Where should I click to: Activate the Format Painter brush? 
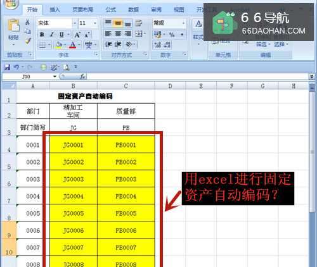click(28, 40)
